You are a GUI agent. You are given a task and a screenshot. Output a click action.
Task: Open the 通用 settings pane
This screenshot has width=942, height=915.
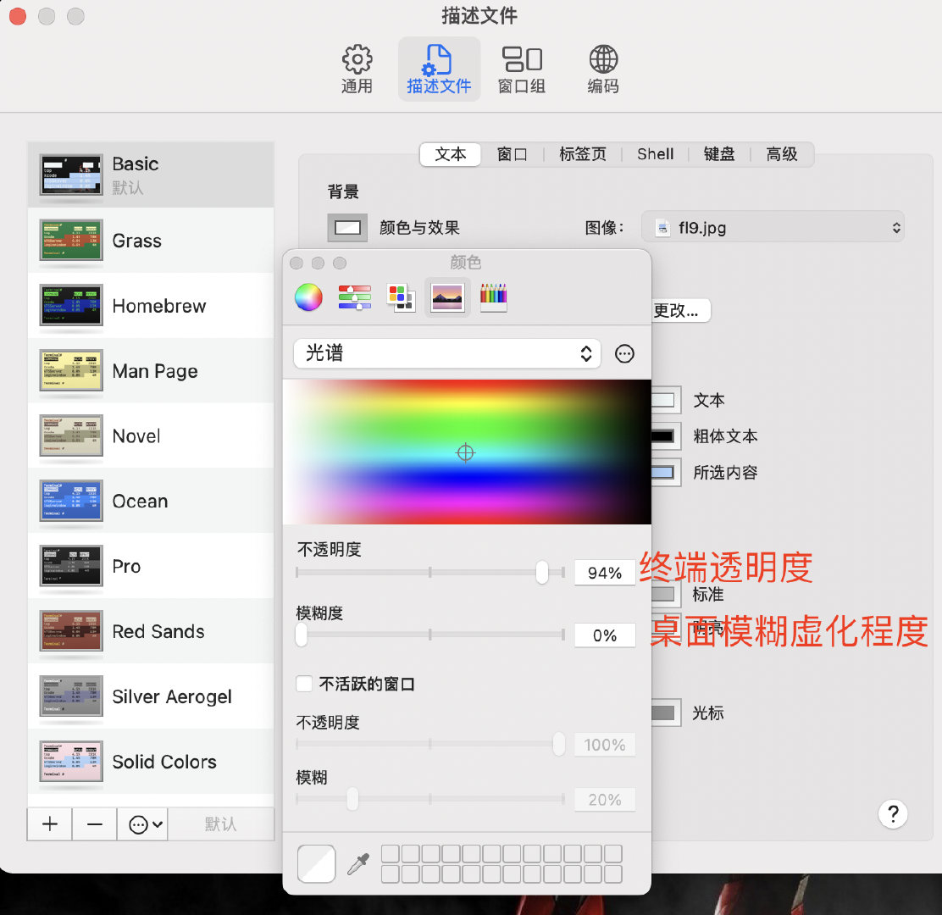(357, 68)
